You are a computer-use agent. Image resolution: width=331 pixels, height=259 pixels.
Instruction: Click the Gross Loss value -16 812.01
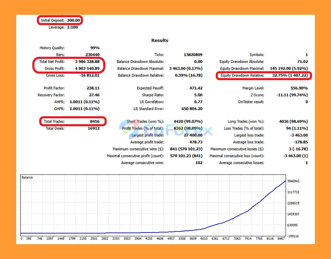89,75
